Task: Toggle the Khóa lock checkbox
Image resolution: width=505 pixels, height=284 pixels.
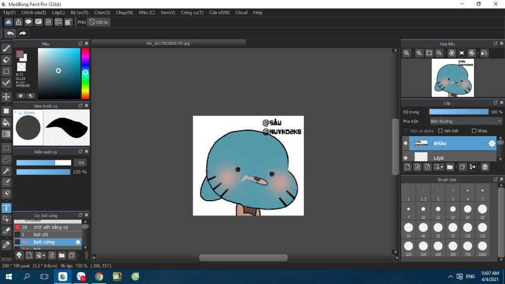Action: (474, 131)
